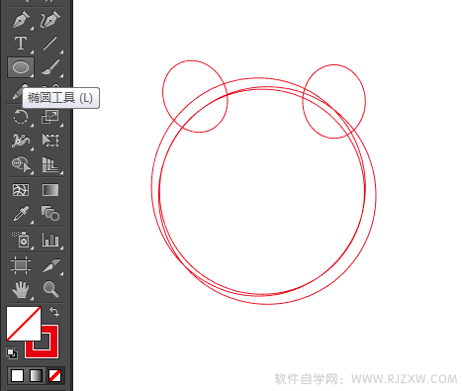Select the Rotate tool
The width and height of the screenshot is (463, 391).
pos(21,117)
